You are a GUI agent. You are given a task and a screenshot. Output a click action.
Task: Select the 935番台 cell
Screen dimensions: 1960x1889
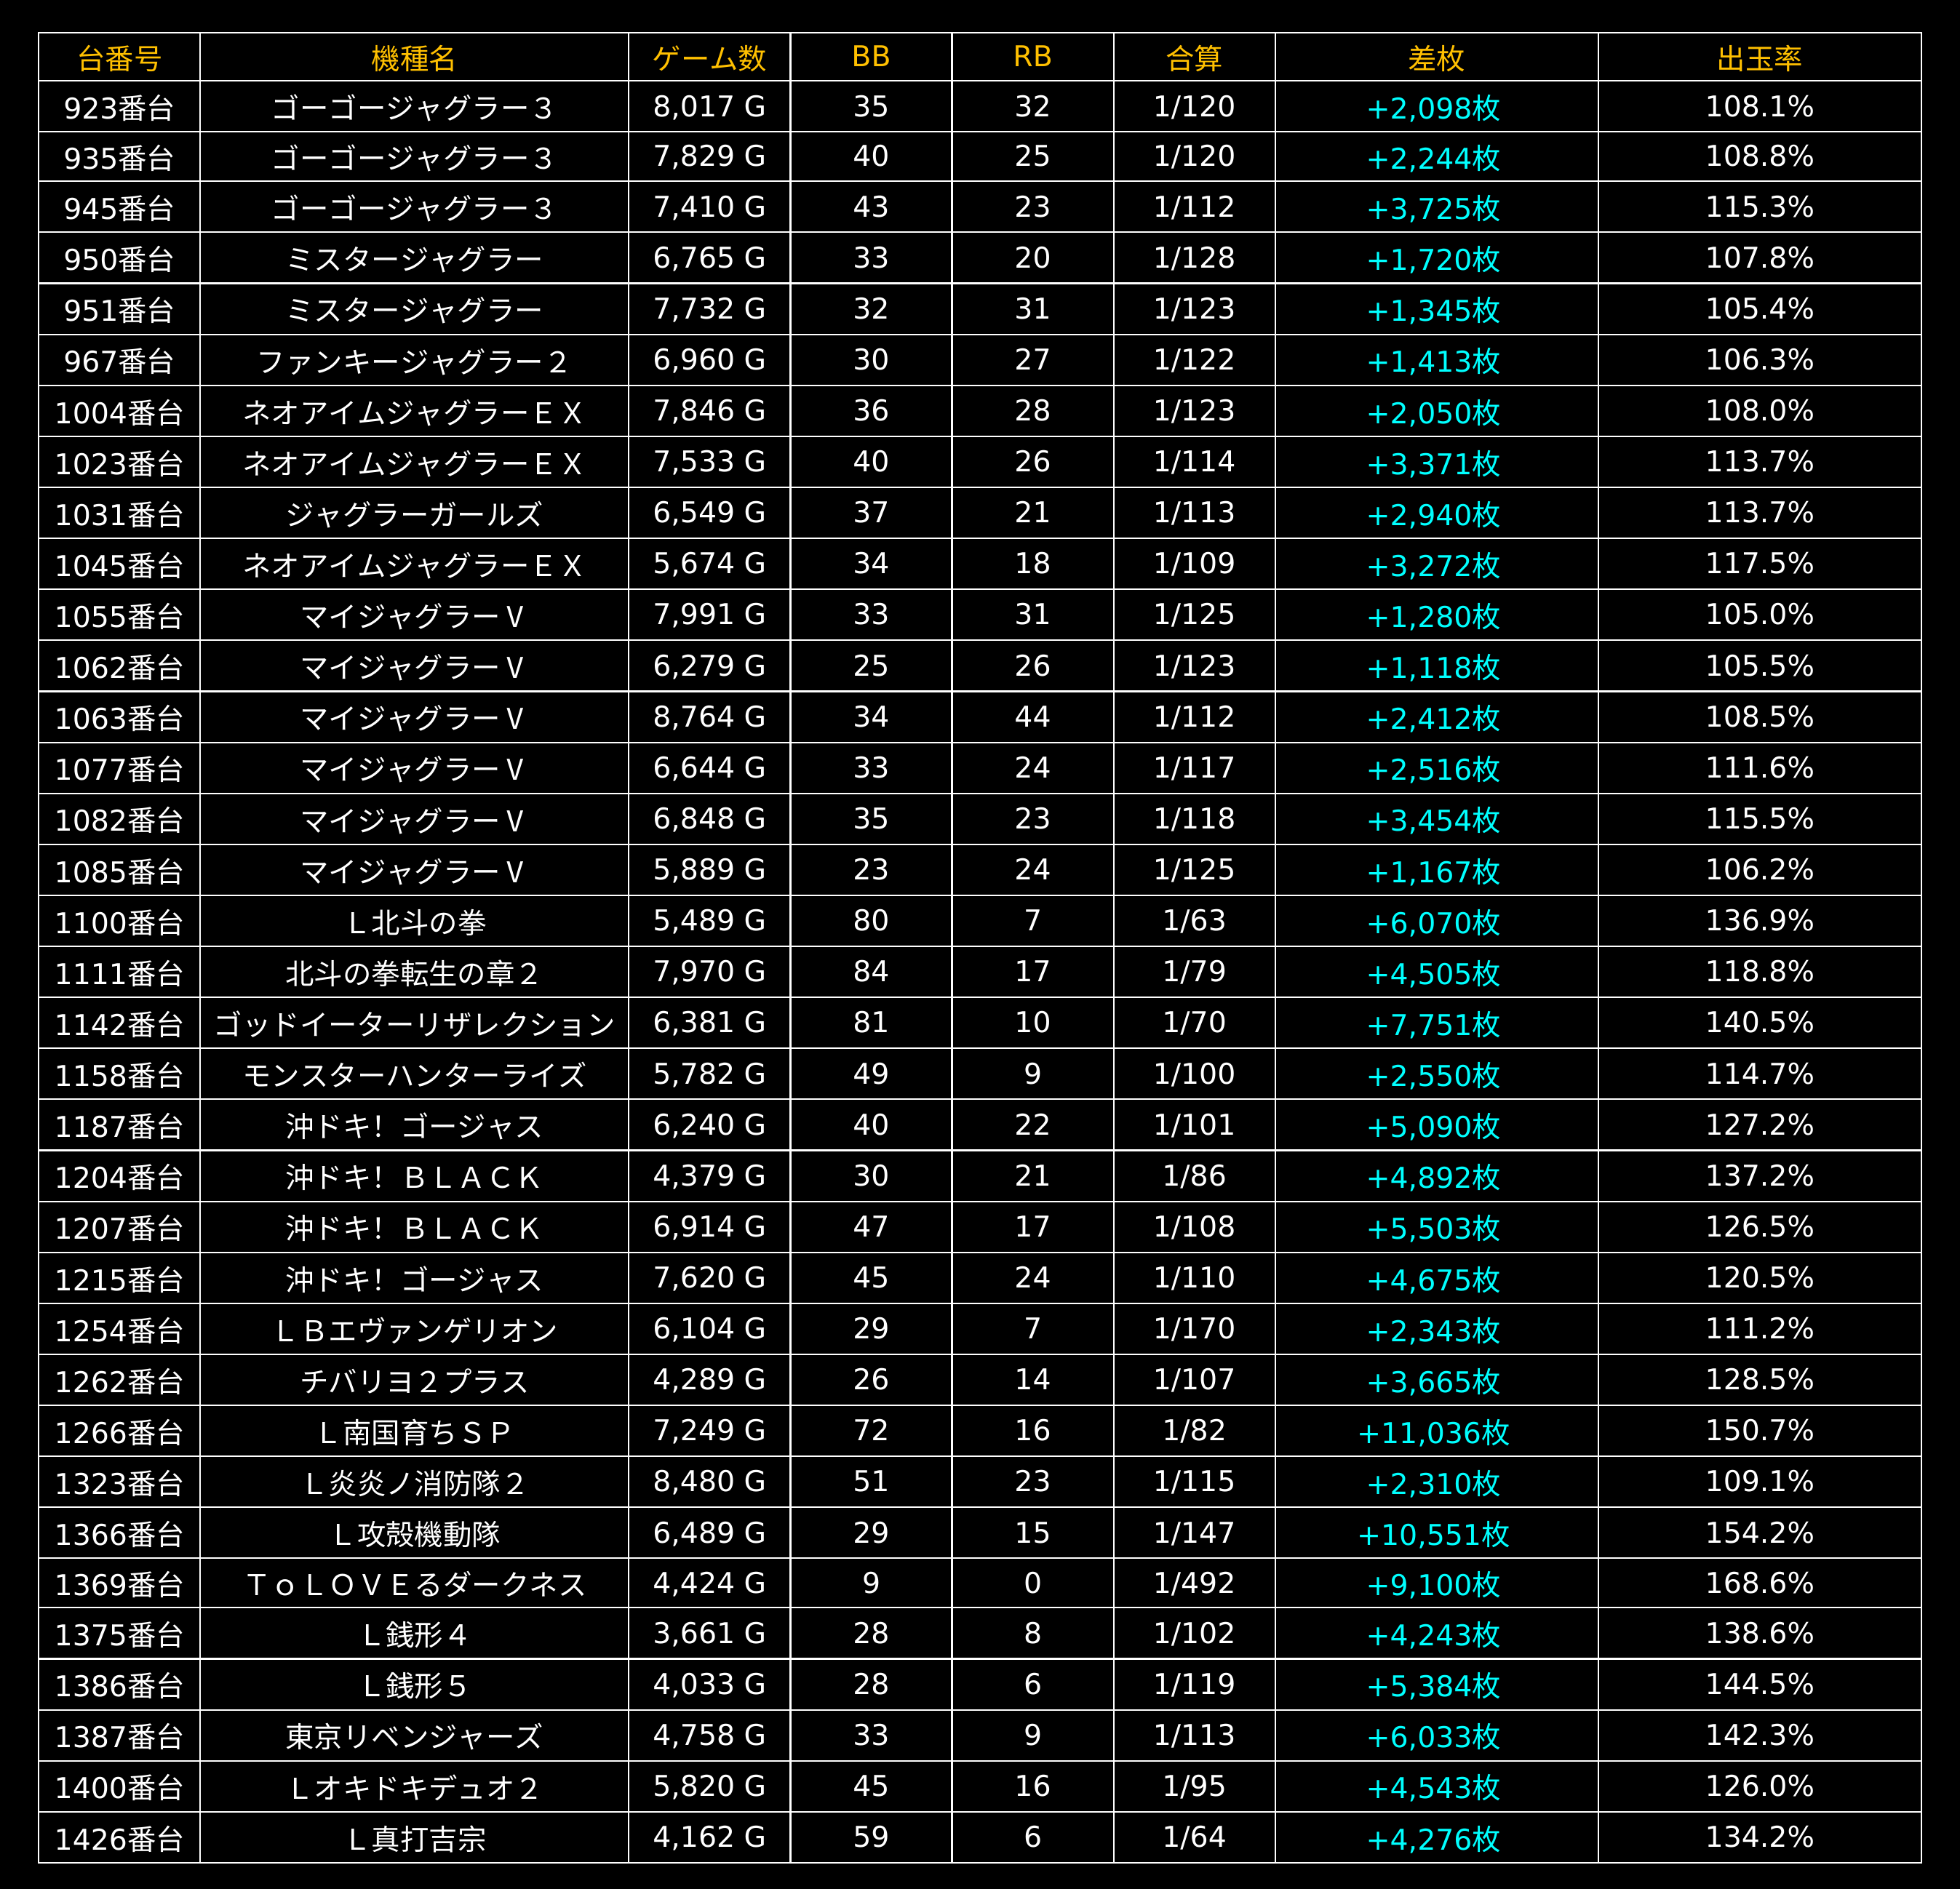point(119,157)
